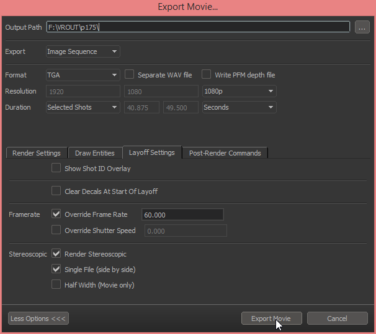This screenshot has width=376, height=334.
Task: Expand the Seconds units dropdown
Action: pyautogui.click(x=239, y=107)
